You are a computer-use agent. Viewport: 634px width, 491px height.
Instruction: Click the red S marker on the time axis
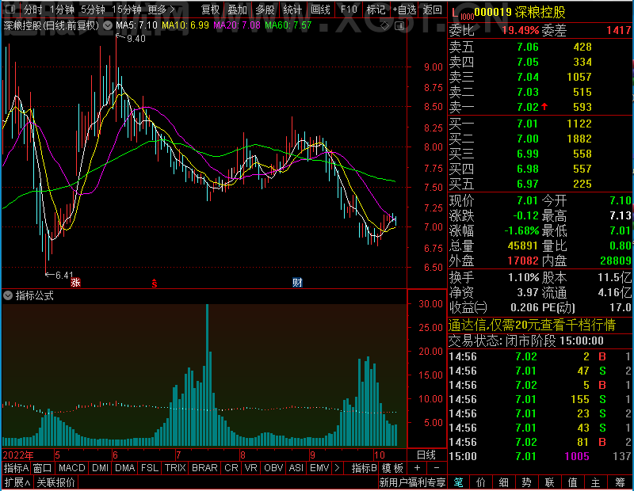[x=155, y=284]
